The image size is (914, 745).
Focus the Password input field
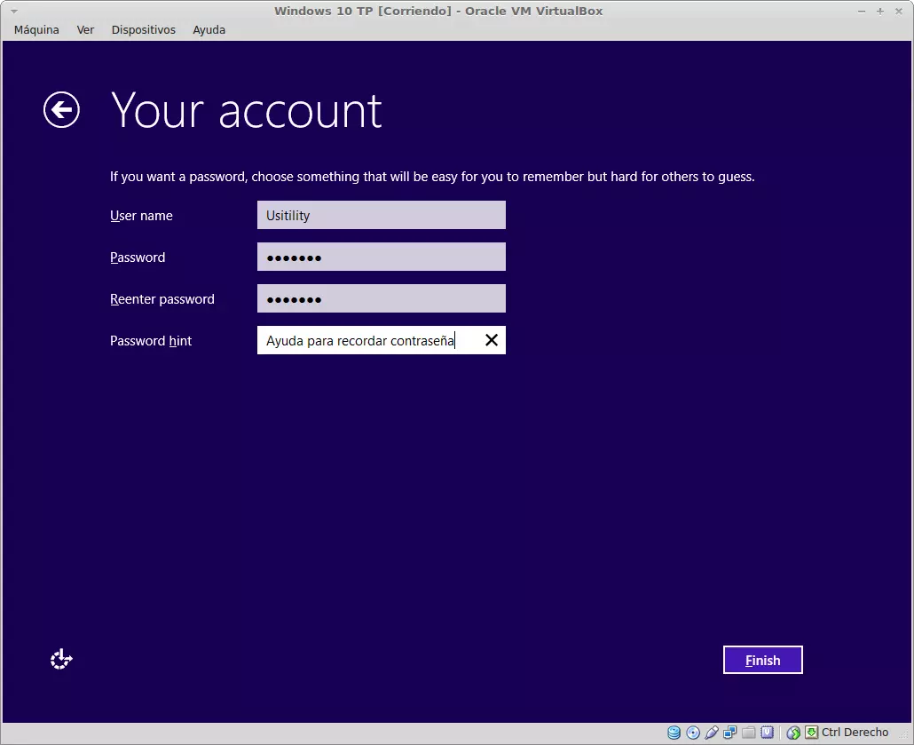pos(381,257)
